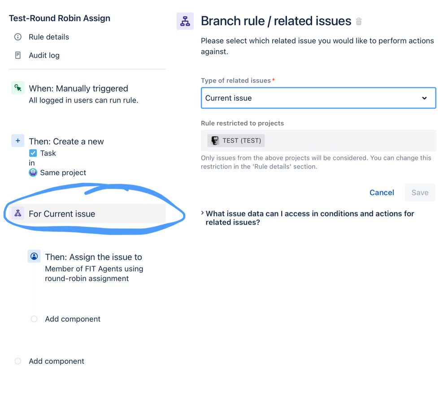Click the green manual trigger cursor icon

point(18,88)
